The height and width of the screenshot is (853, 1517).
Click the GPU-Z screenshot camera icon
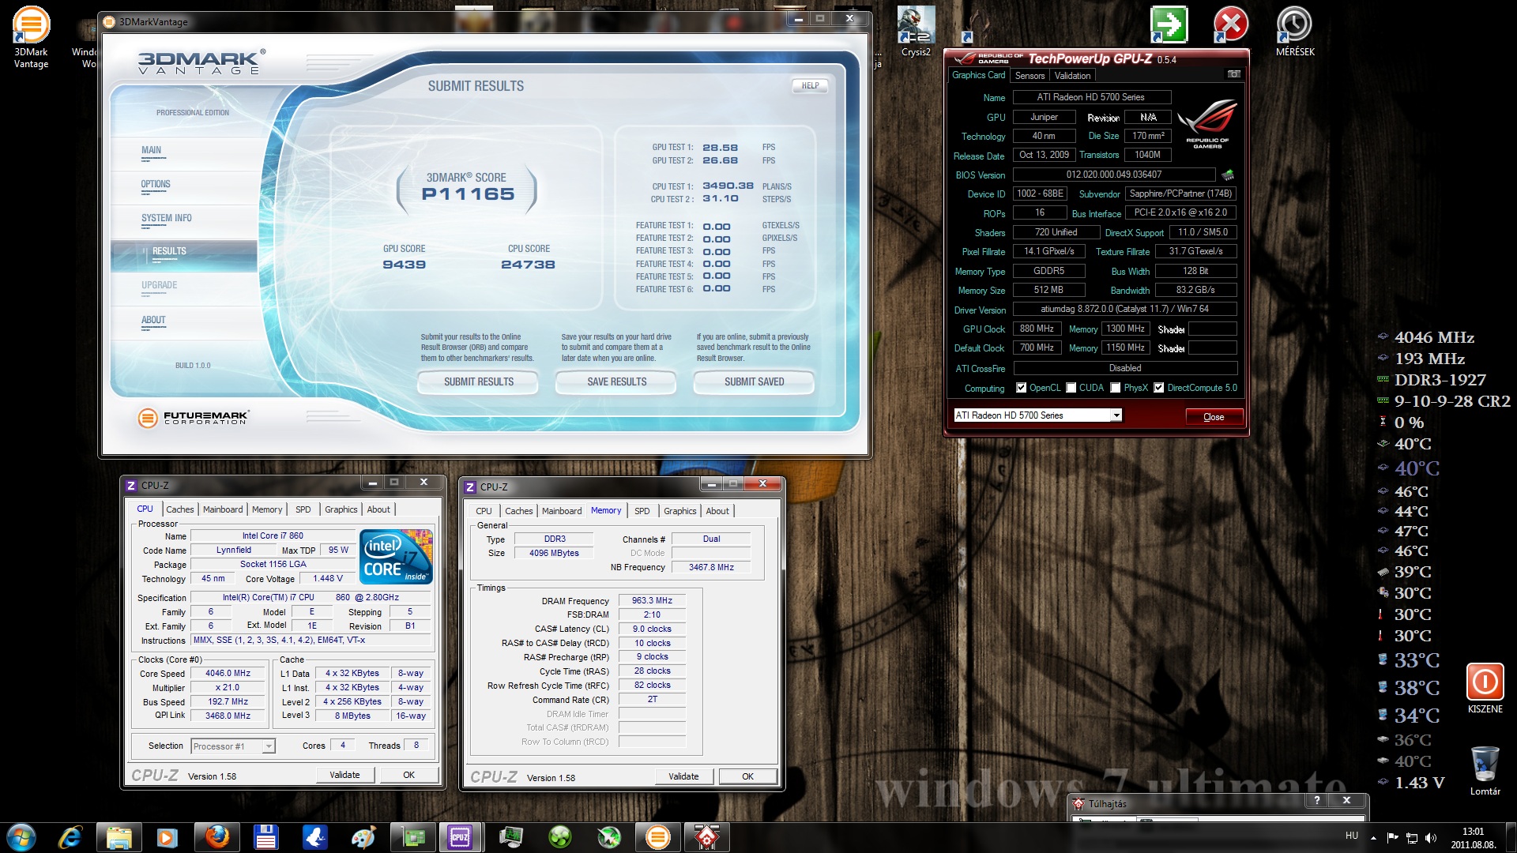click(1233, 74)
